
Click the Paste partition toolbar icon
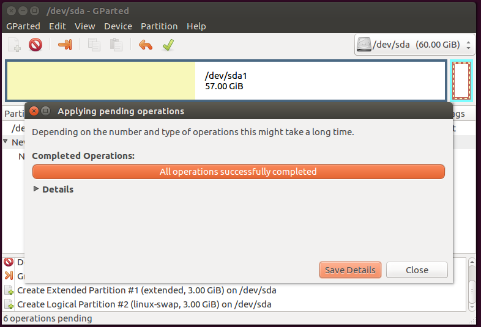tap(116, 45)
